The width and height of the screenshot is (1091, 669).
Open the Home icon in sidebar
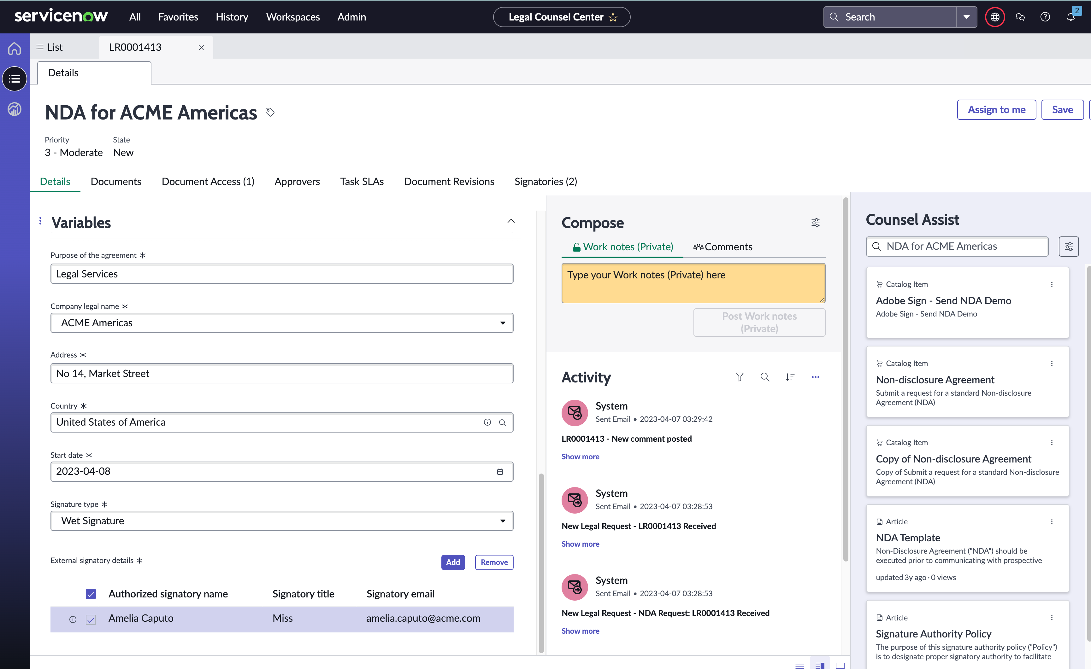click(x=15, y=48)
